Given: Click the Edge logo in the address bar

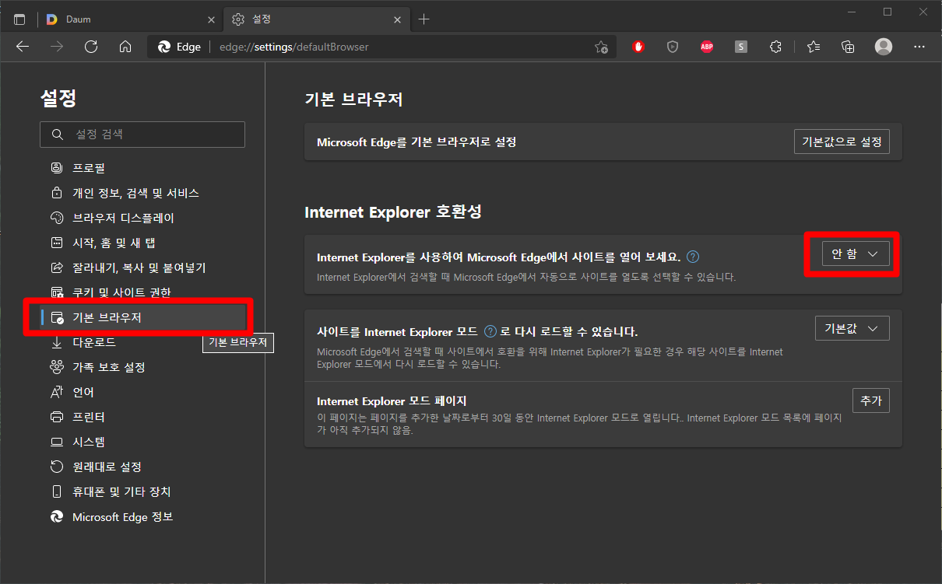Looking at the screenshot, I should tap(164, 47).
